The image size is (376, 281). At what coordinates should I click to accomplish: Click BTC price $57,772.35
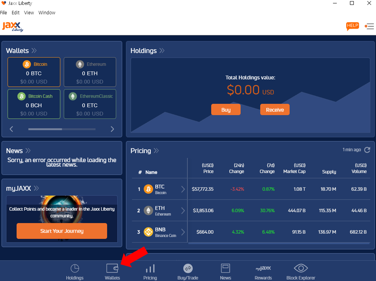pyautogui.click(x=203, y=189)
